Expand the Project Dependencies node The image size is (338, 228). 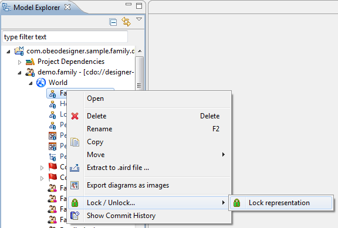point(19,62)
